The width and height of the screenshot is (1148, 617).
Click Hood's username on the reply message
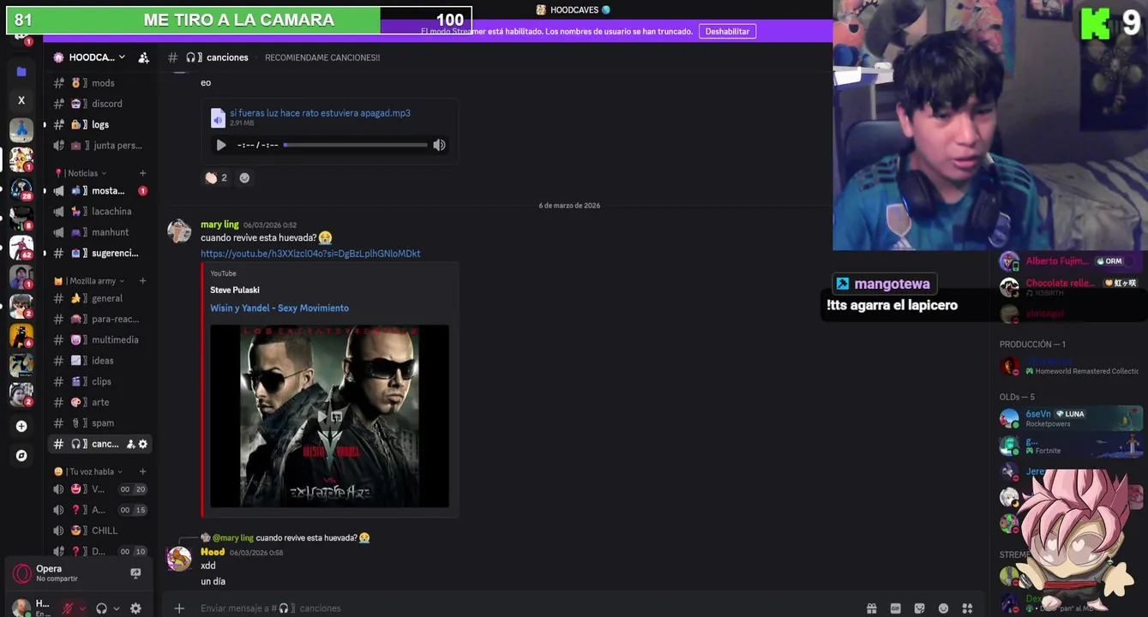click(x=213, y=552)
